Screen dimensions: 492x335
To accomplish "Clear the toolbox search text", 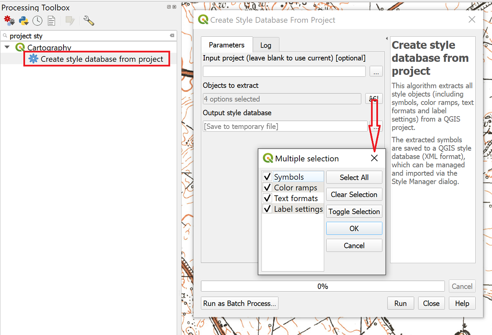I will coord(172,36).
